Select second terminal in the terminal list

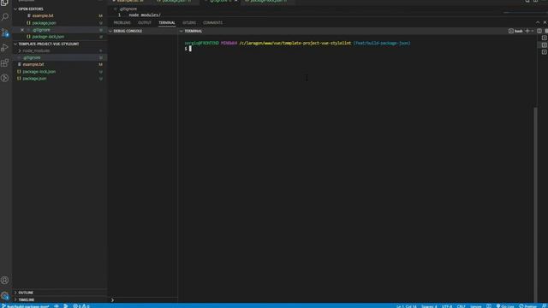pyautogui.click(x=545, y=45)
